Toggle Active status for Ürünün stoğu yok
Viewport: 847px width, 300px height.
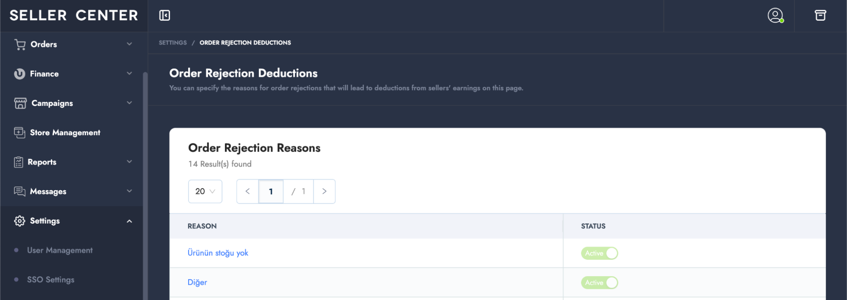(x=599, y=253)
